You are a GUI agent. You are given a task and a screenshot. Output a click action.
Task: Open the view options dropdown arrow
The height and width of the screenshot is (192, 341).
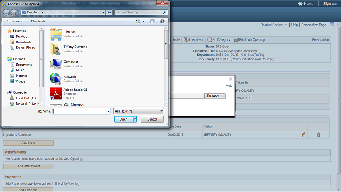pos(143,21)
